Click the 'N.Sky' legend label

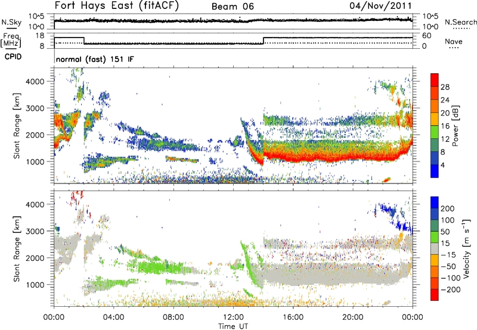(11, 22)
